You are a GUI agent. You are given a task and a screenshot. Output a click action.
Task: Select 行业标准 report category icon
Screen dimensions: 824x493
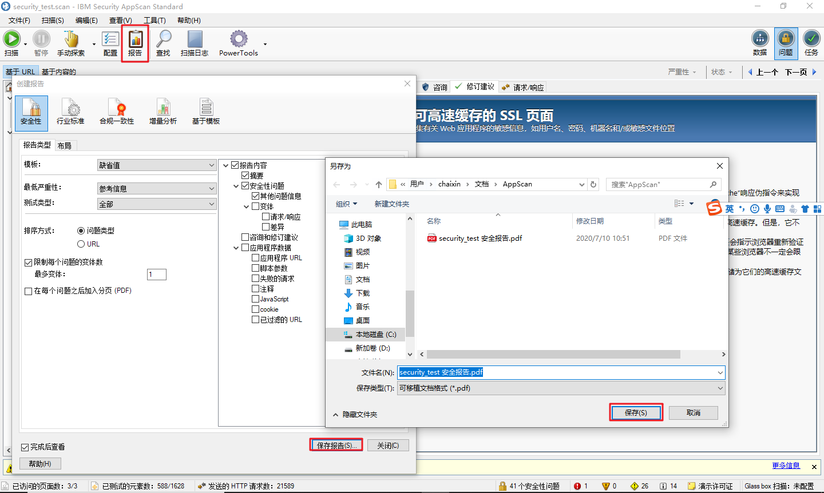70,112
